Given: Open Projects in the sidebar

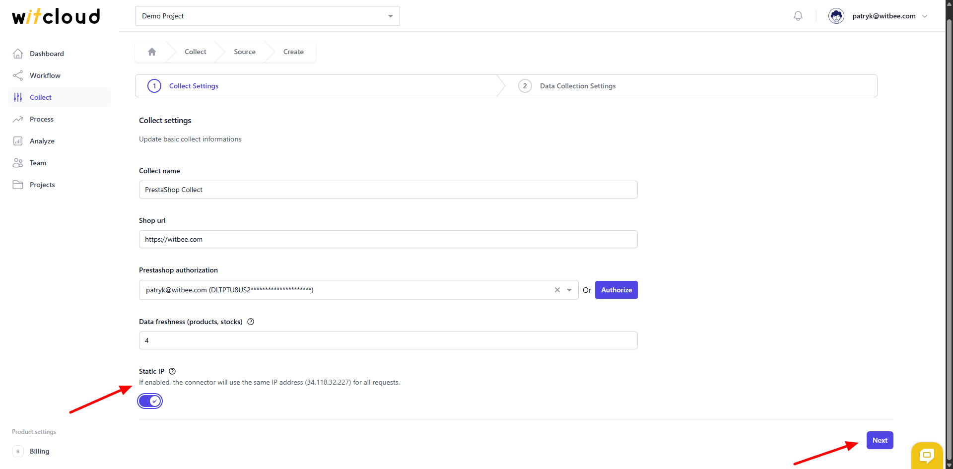Looking at the screenshot, I should [60, 185].
